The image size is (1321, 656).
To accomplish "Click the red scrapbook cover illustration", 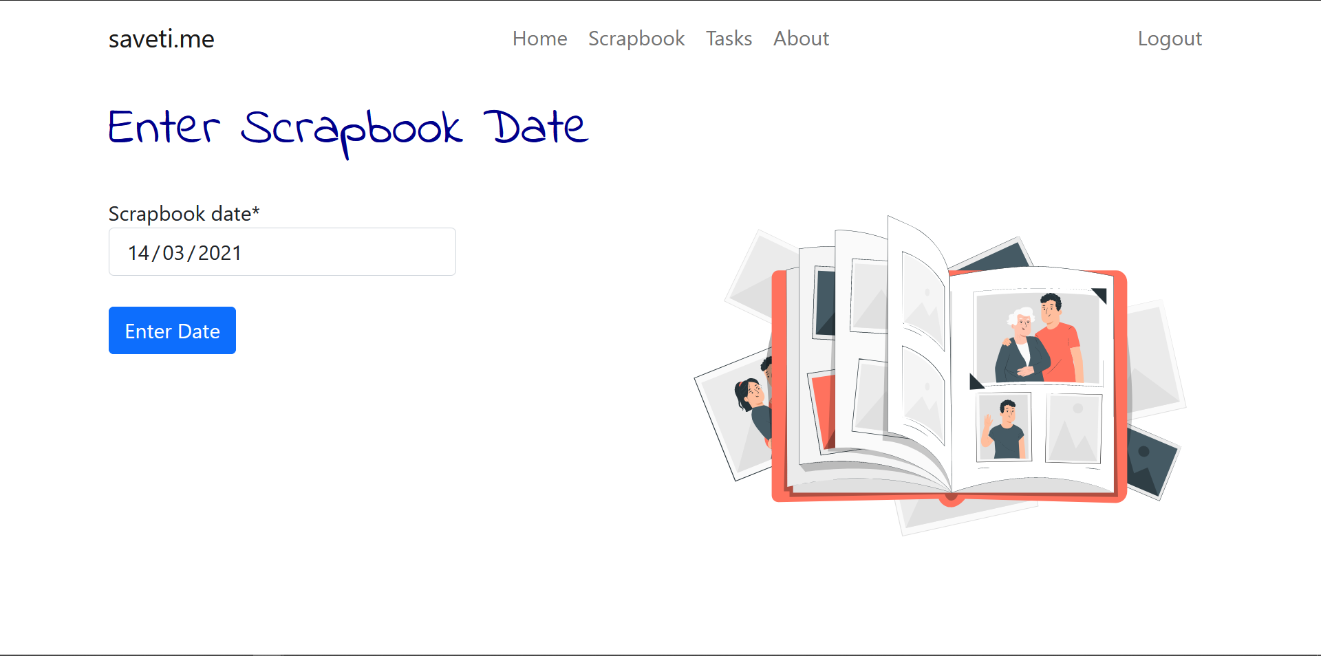I will coord(949,385).
